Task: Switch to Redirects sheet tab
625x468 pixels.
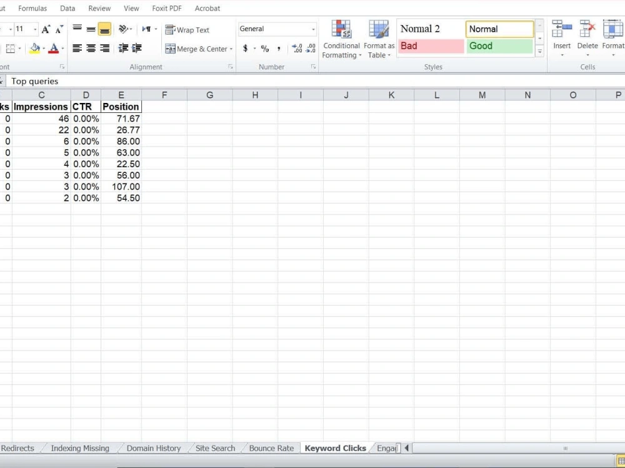Action: (x=17, y=448)
